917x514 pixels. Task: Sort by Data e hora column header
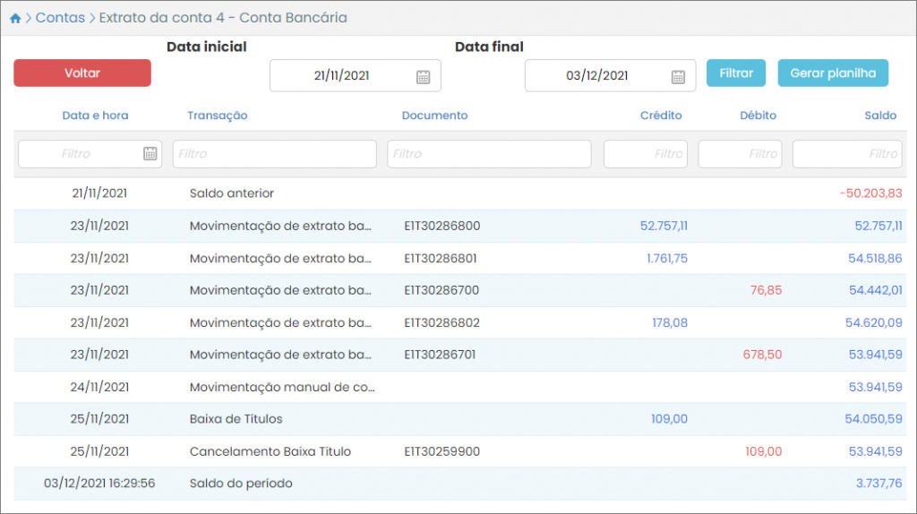click(95, 116)
